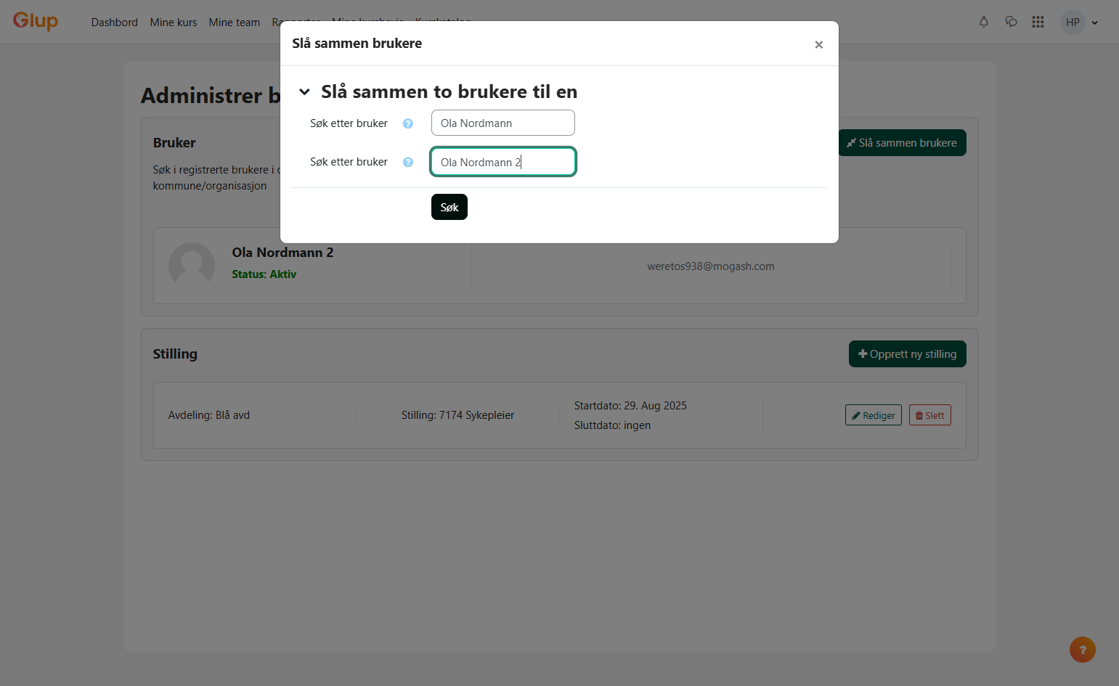Collapse the Slå sammen to brukere section
1119x686 pixels.
tap(305, 92)
